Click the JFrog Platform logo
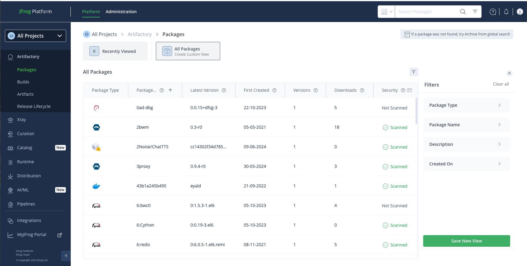 [36, 11]
